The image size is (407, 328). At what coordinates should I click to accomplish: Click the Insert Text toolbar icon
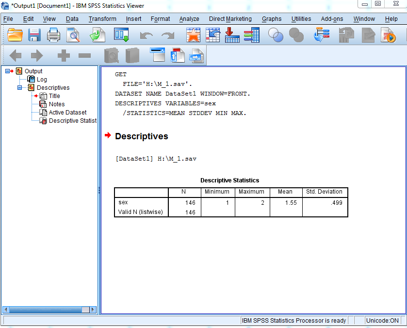(196, 56)
